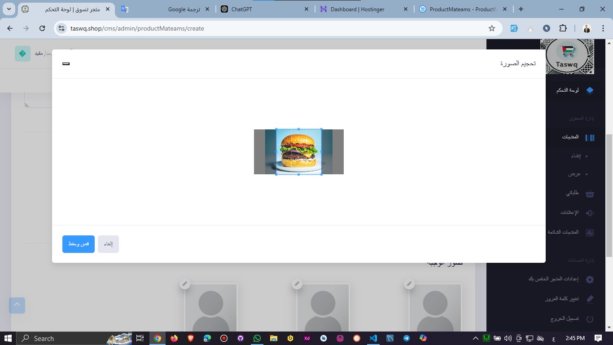Viewport: 613px width, 345px height.
Task: Cancel the image crop dialog
Action: pos(108,244)
